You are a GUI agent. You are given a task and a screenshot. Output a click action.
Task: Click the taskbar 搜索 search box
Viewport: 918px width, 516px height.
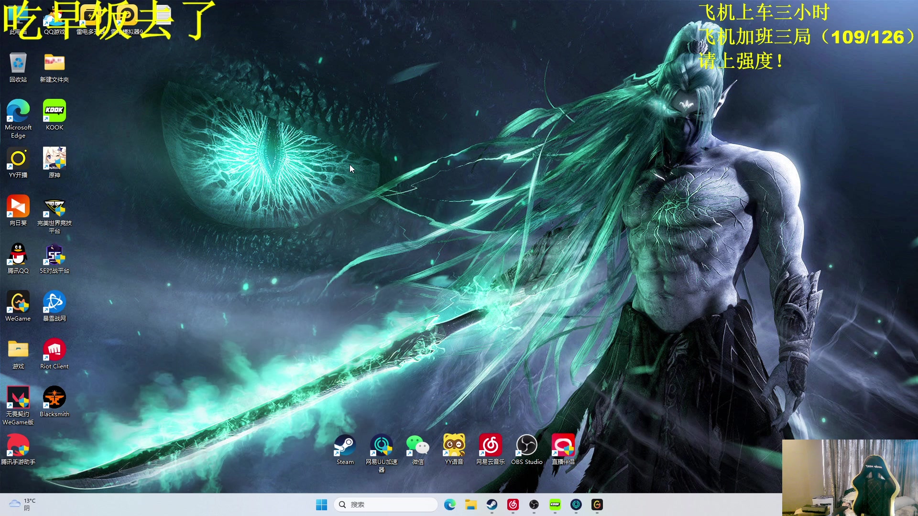click(x=385, y=505)
